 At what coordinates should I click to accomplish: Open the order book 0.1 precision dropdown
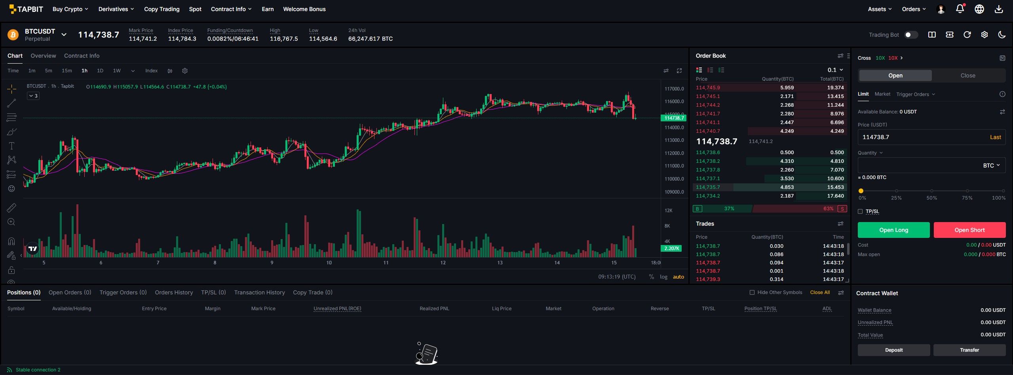[x=835, y=70]
